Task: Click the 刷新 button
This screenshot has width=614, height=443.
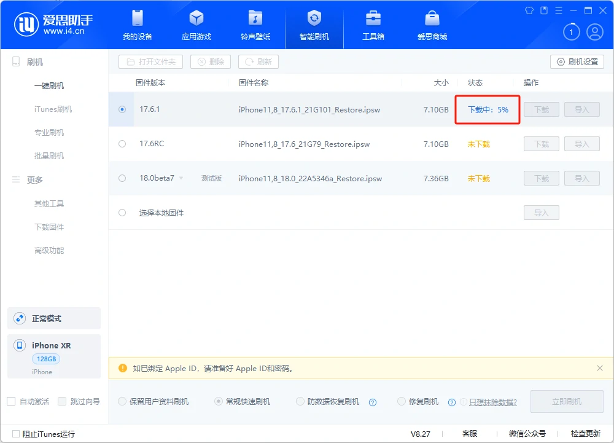Action: point(258,62)
